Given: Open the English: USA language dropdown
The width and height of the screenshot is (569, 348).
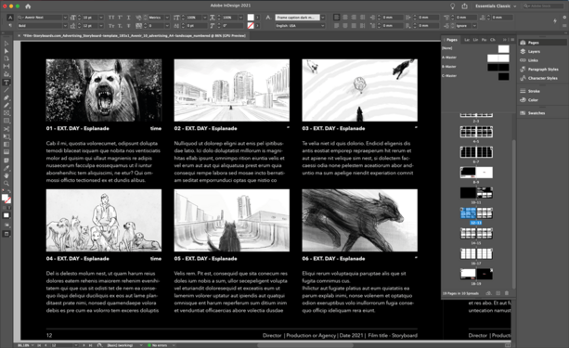Looking at the screenshot, I should pyautogui.click(x=323, y=26).
